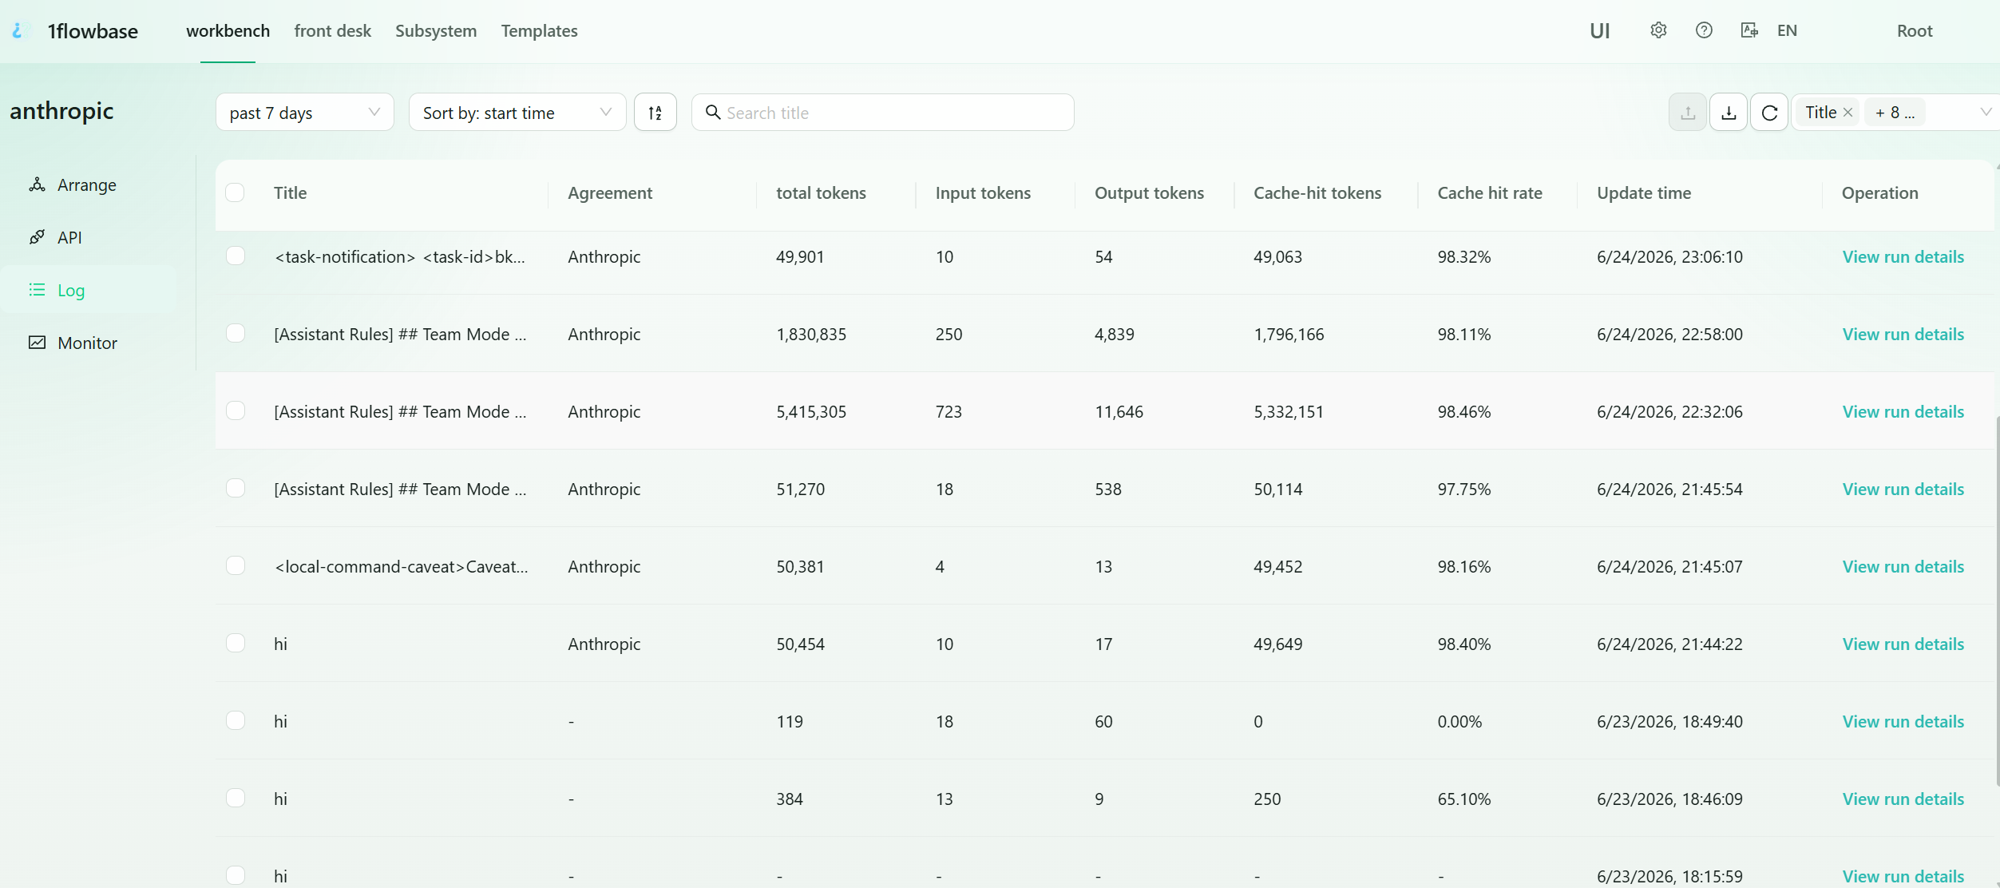Click the 5,332,151 cache-hit tokens cell
The width and height of the screenshot is (2000, 888).
1289,411
